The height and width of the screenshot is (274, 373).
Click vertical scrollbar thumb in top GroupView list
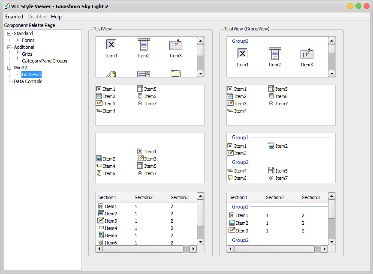pyautogui.click(x=331, y=49)
